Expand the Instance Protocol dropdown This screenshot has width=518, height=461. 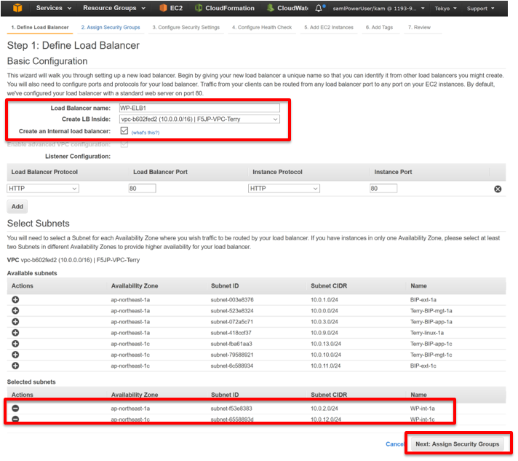coord(284,189)
